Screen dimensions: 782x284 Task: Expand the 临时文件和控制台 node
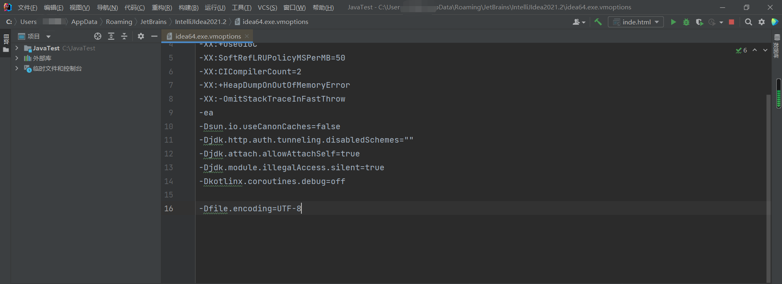coord(17,68)
